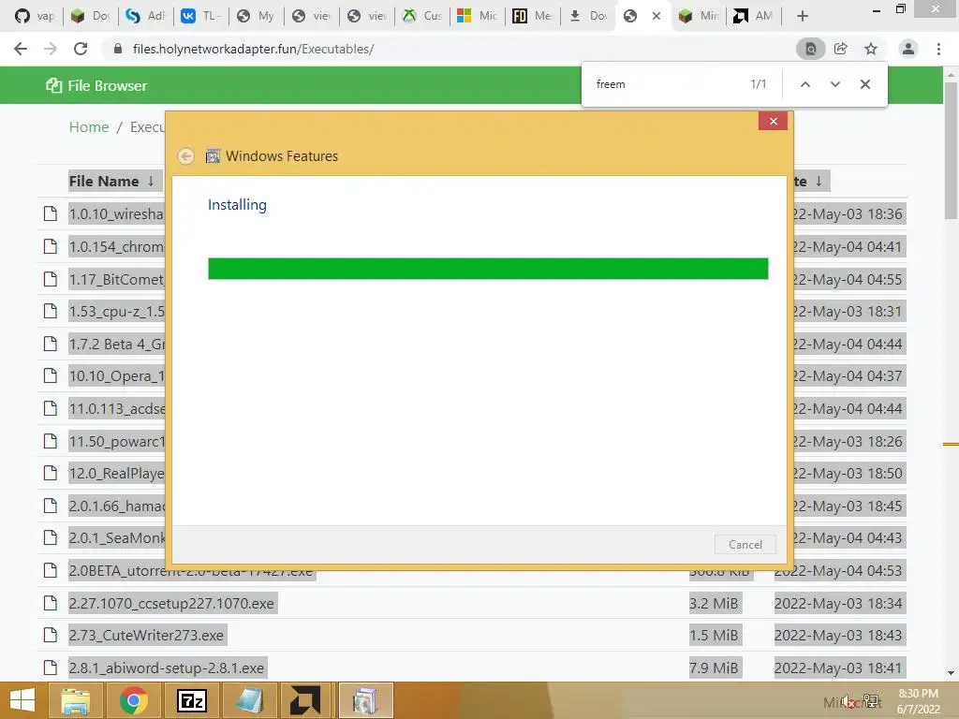The width and height of the screenshot is (959, 719).
Task: Switch to the 'Me' FD tab
Action: pos(532,17)
